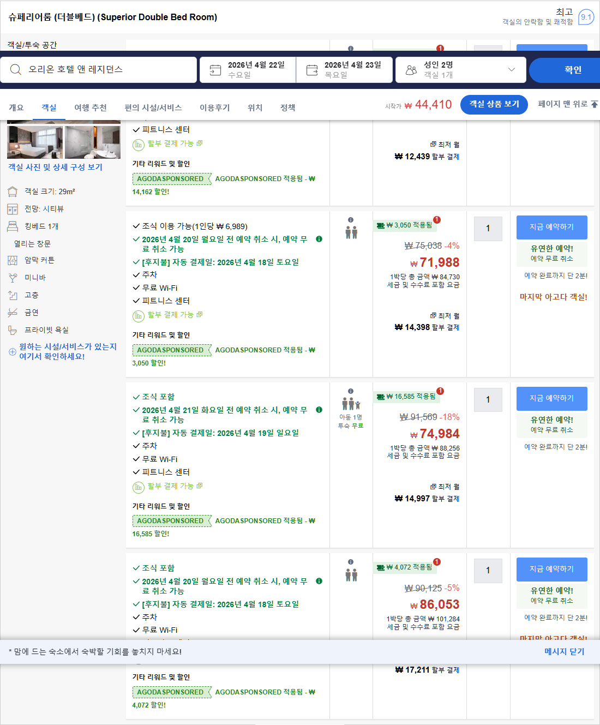Click the guest person icon in occupancy selector
Viewport: 600px width, 725px height.
[x=410, y=69]
